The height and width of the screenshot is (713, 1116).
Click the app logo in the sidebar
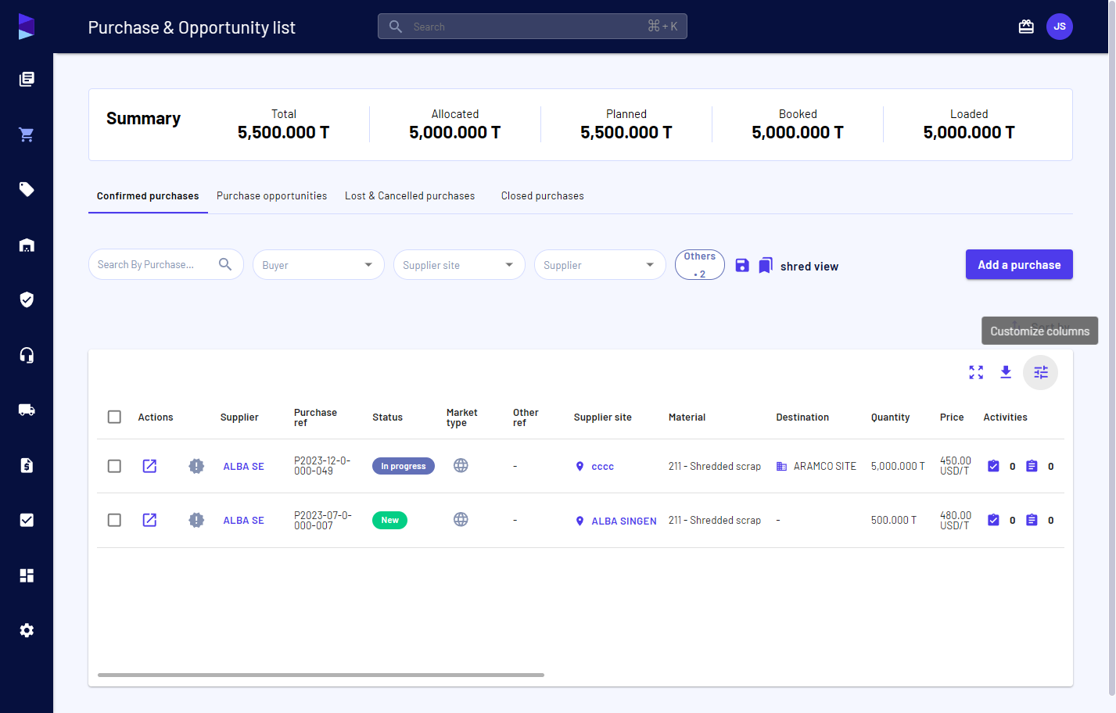click(x=27, y=27)
